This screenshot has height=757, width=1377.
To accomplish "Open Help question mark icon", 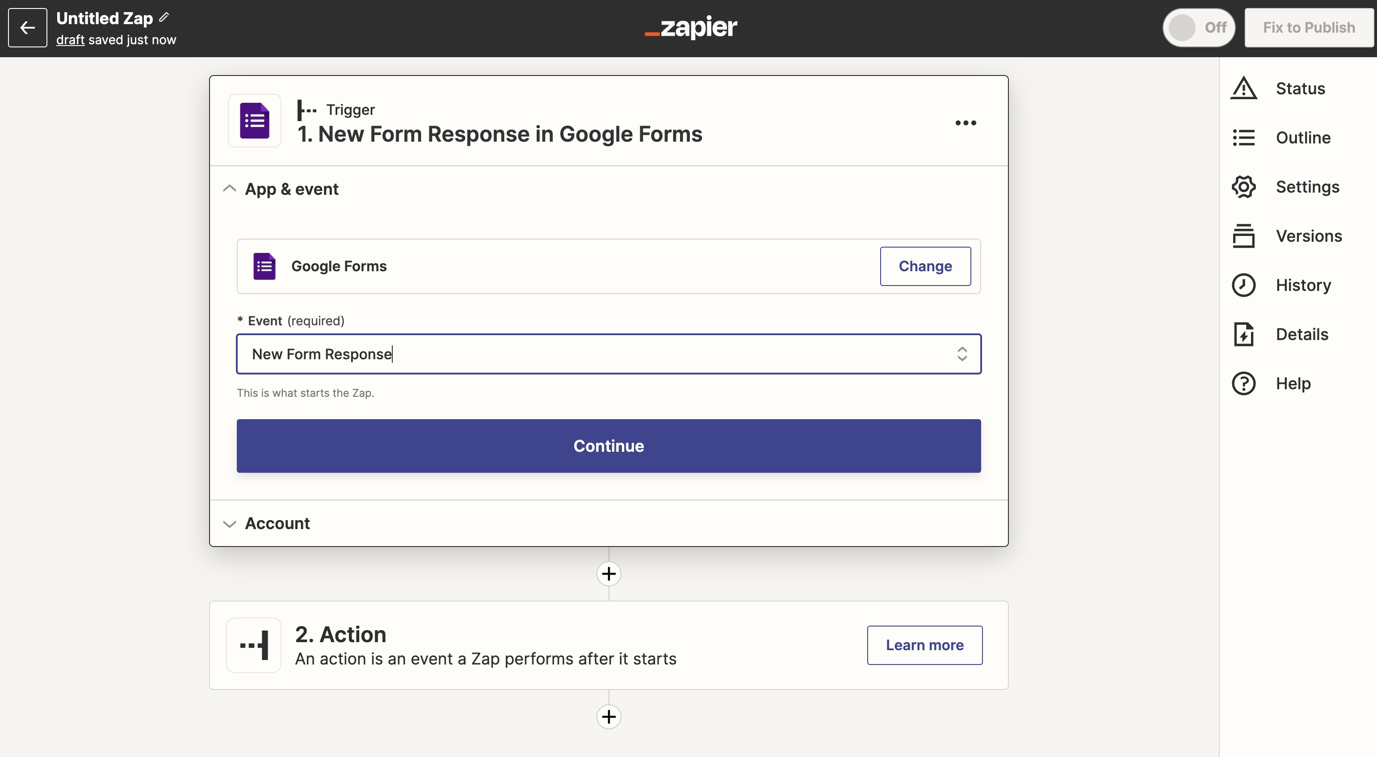I will coord(1243,383).
